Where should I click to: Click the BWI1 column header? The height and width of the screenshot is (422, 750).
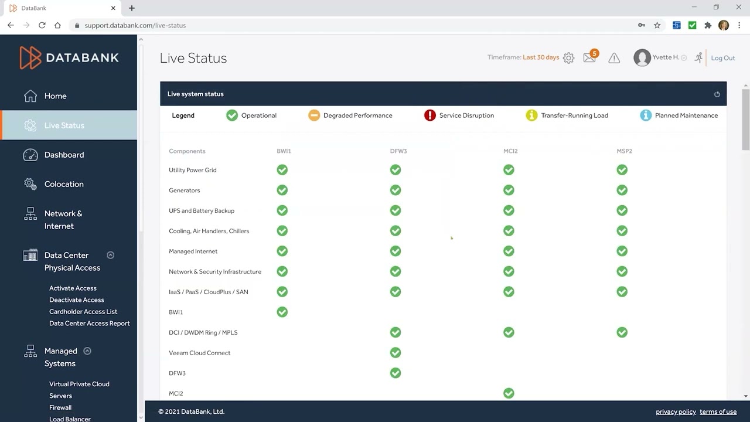point(284,151)
